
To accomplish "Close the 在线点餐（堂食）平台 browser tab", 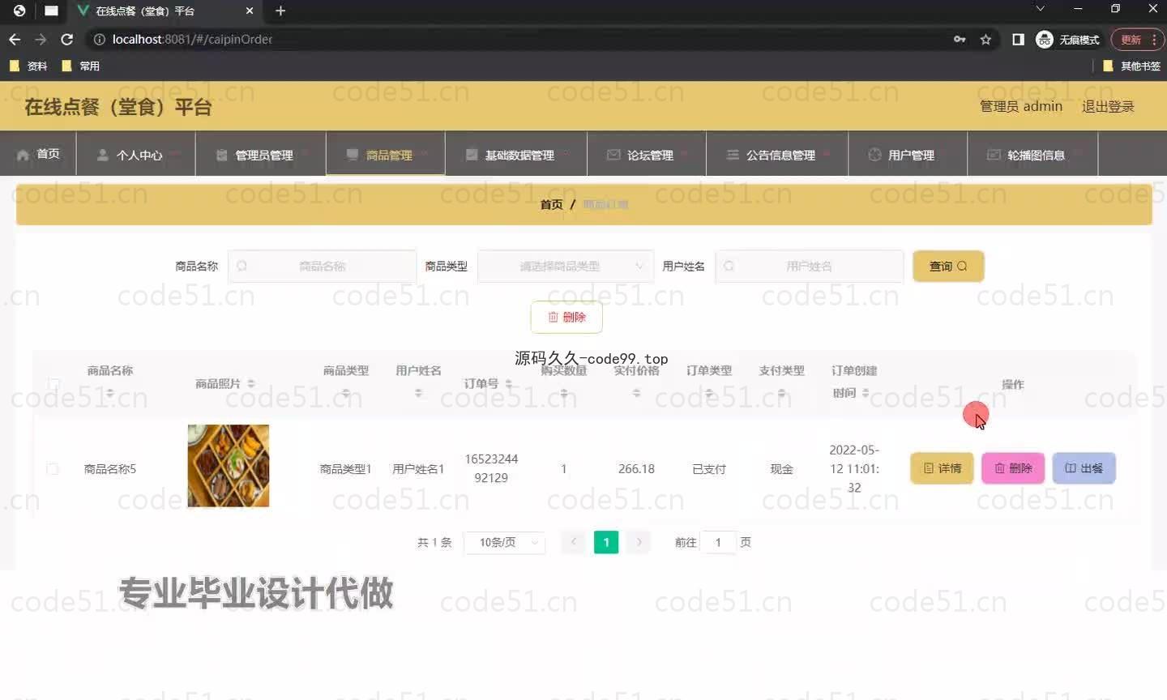I will click(x=250, y=11).
